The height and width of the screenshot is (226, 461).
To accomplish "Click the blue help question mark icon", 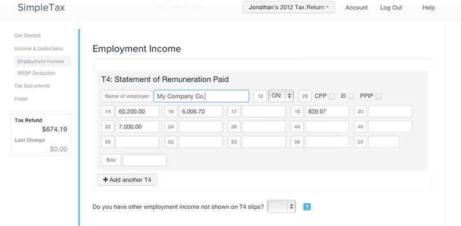I will click(307, 207).
